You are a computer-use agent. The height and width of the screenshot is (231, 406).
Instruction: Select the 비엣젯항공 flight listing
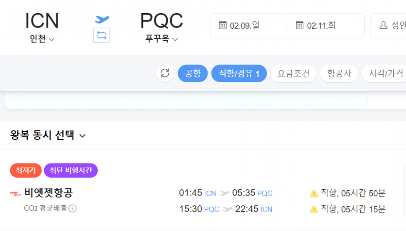tap(202, 201)
